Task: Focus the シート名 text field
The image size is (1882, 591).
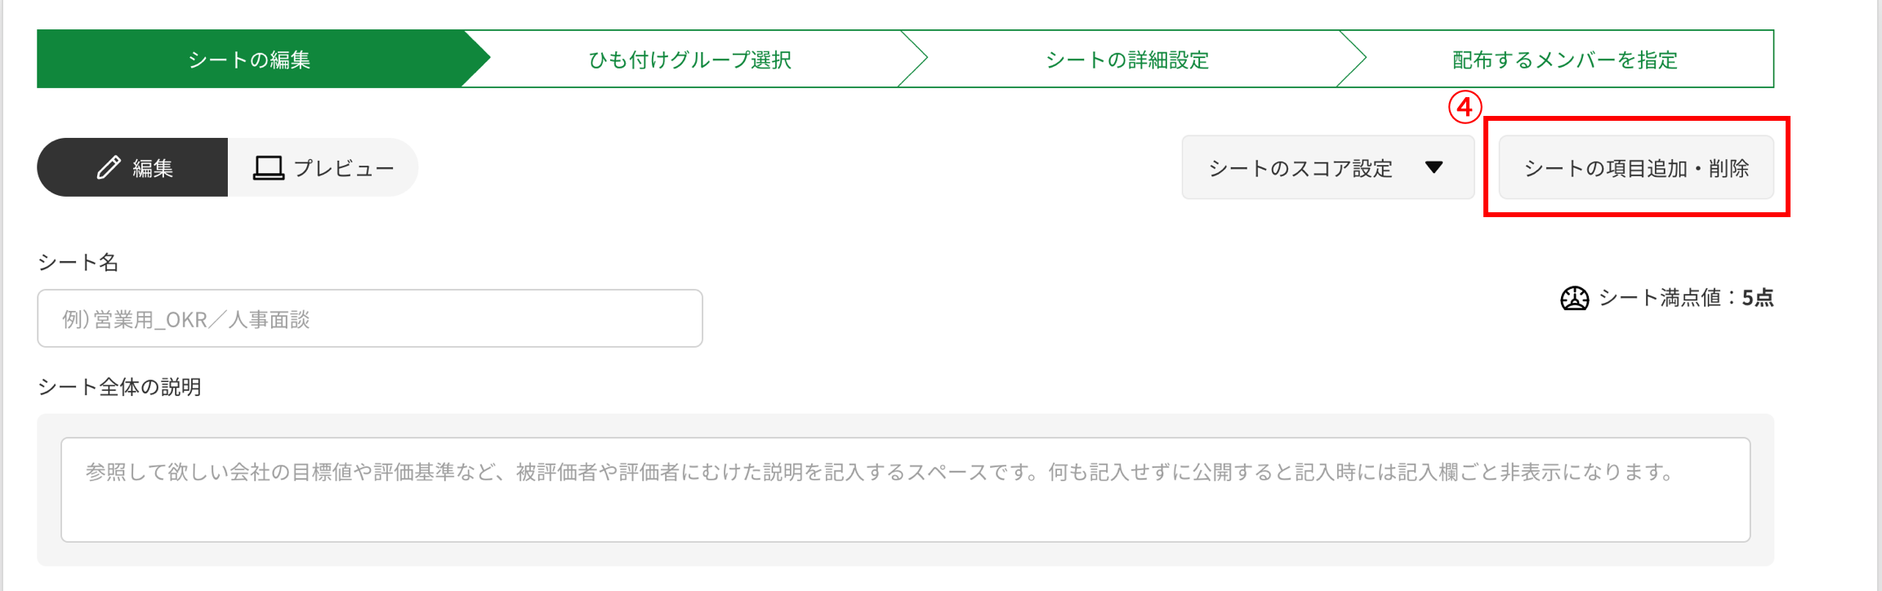Action: tap(370, 318)
